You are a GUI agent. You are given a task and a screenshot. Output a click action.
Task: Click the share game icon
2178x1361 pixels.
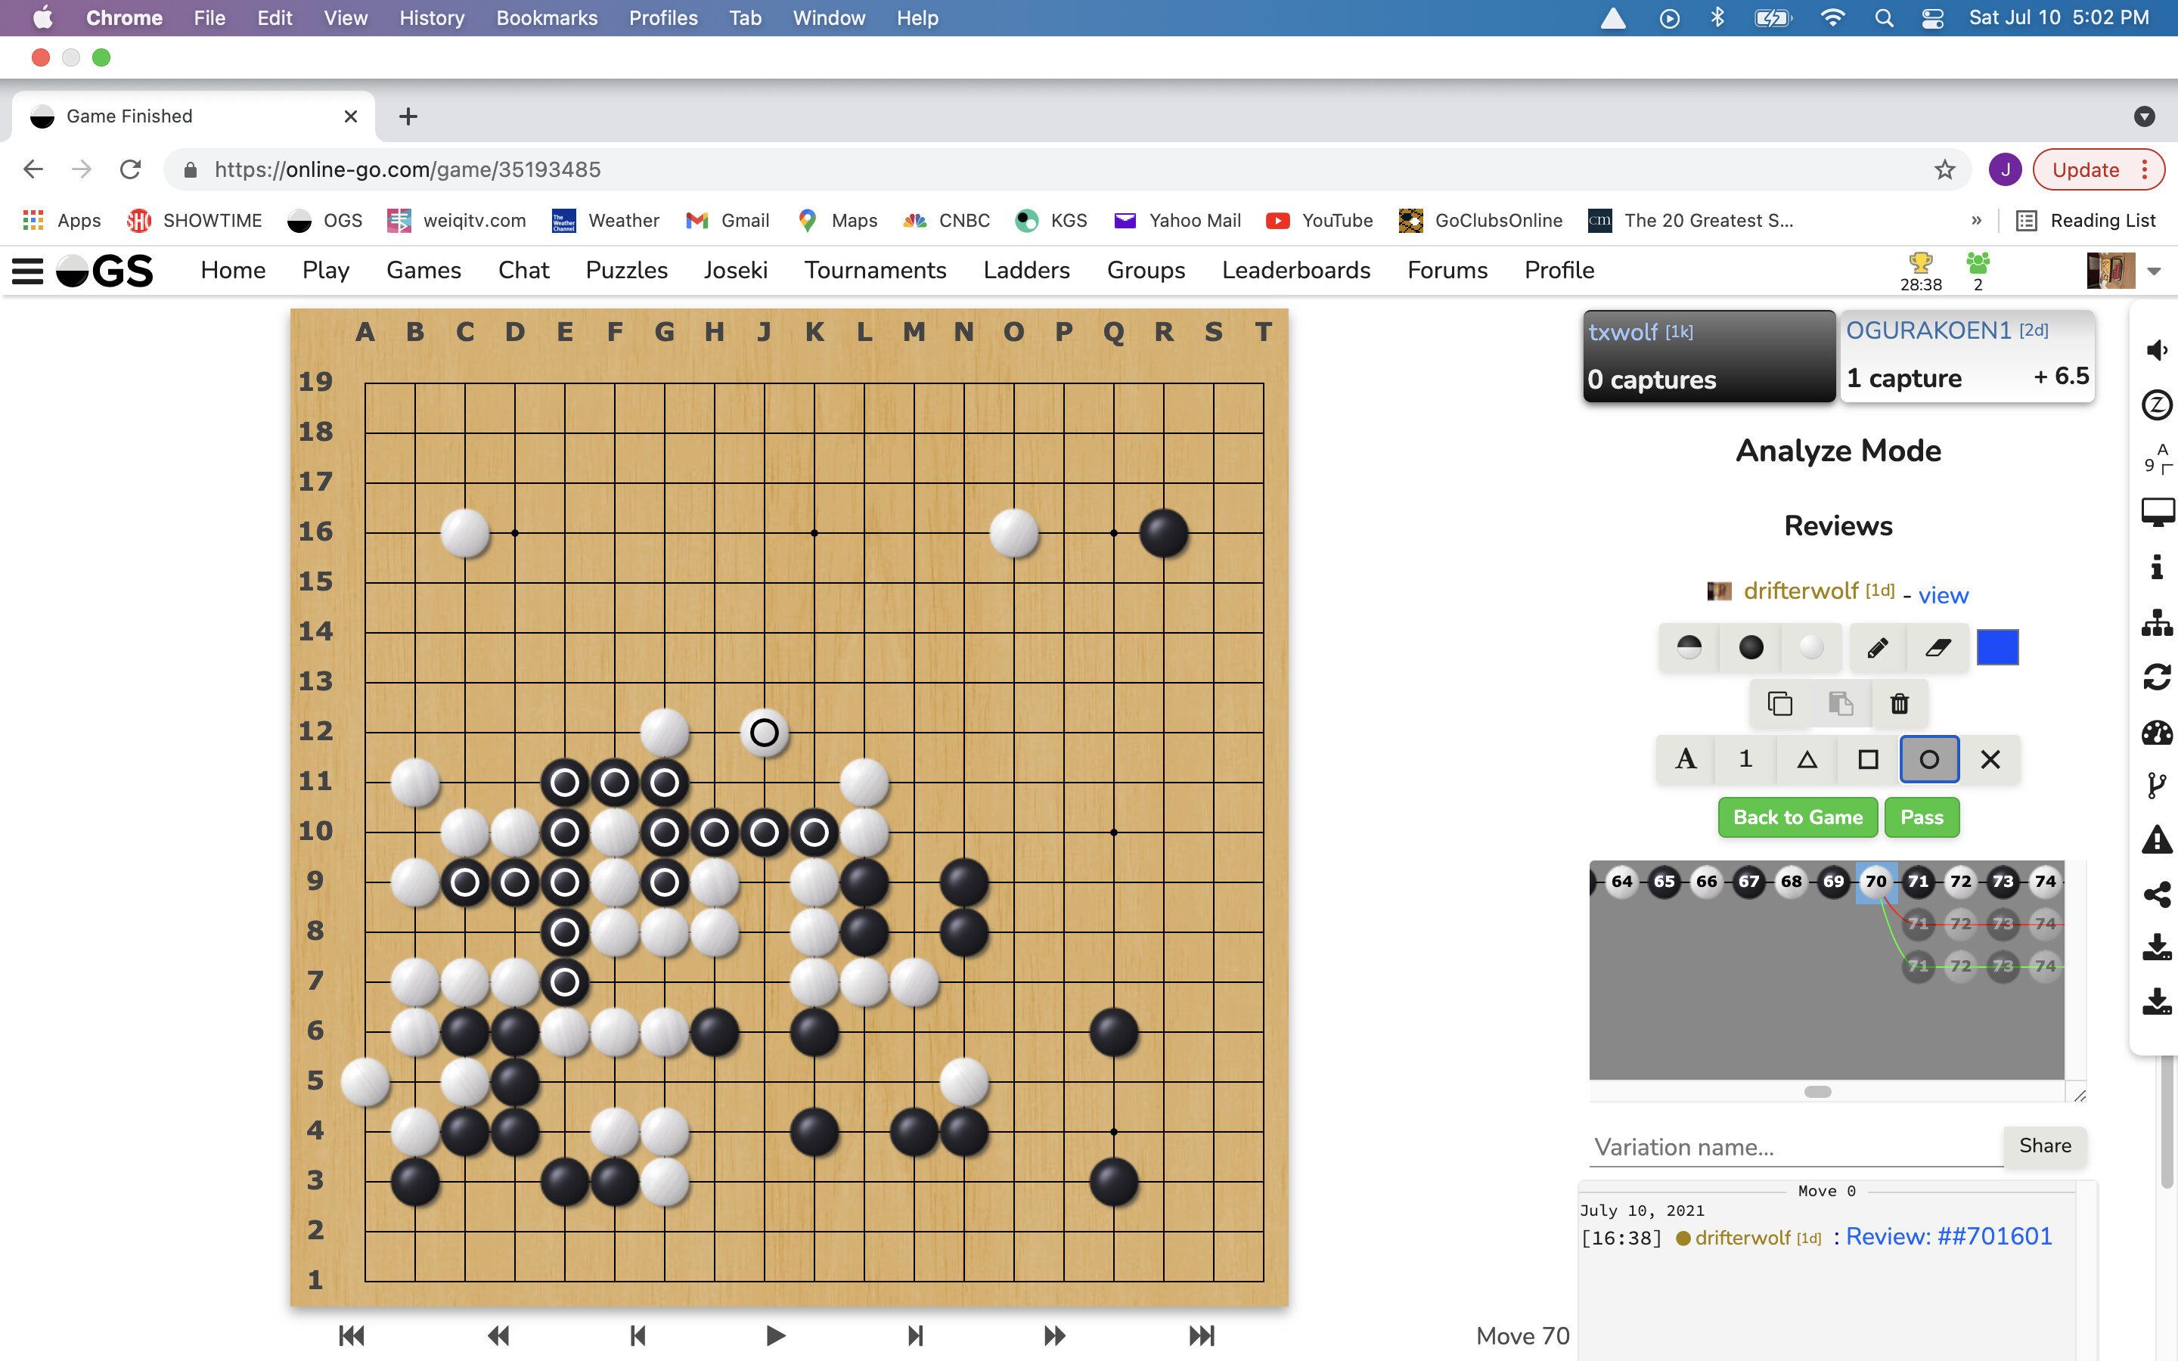coord(2158,894)
